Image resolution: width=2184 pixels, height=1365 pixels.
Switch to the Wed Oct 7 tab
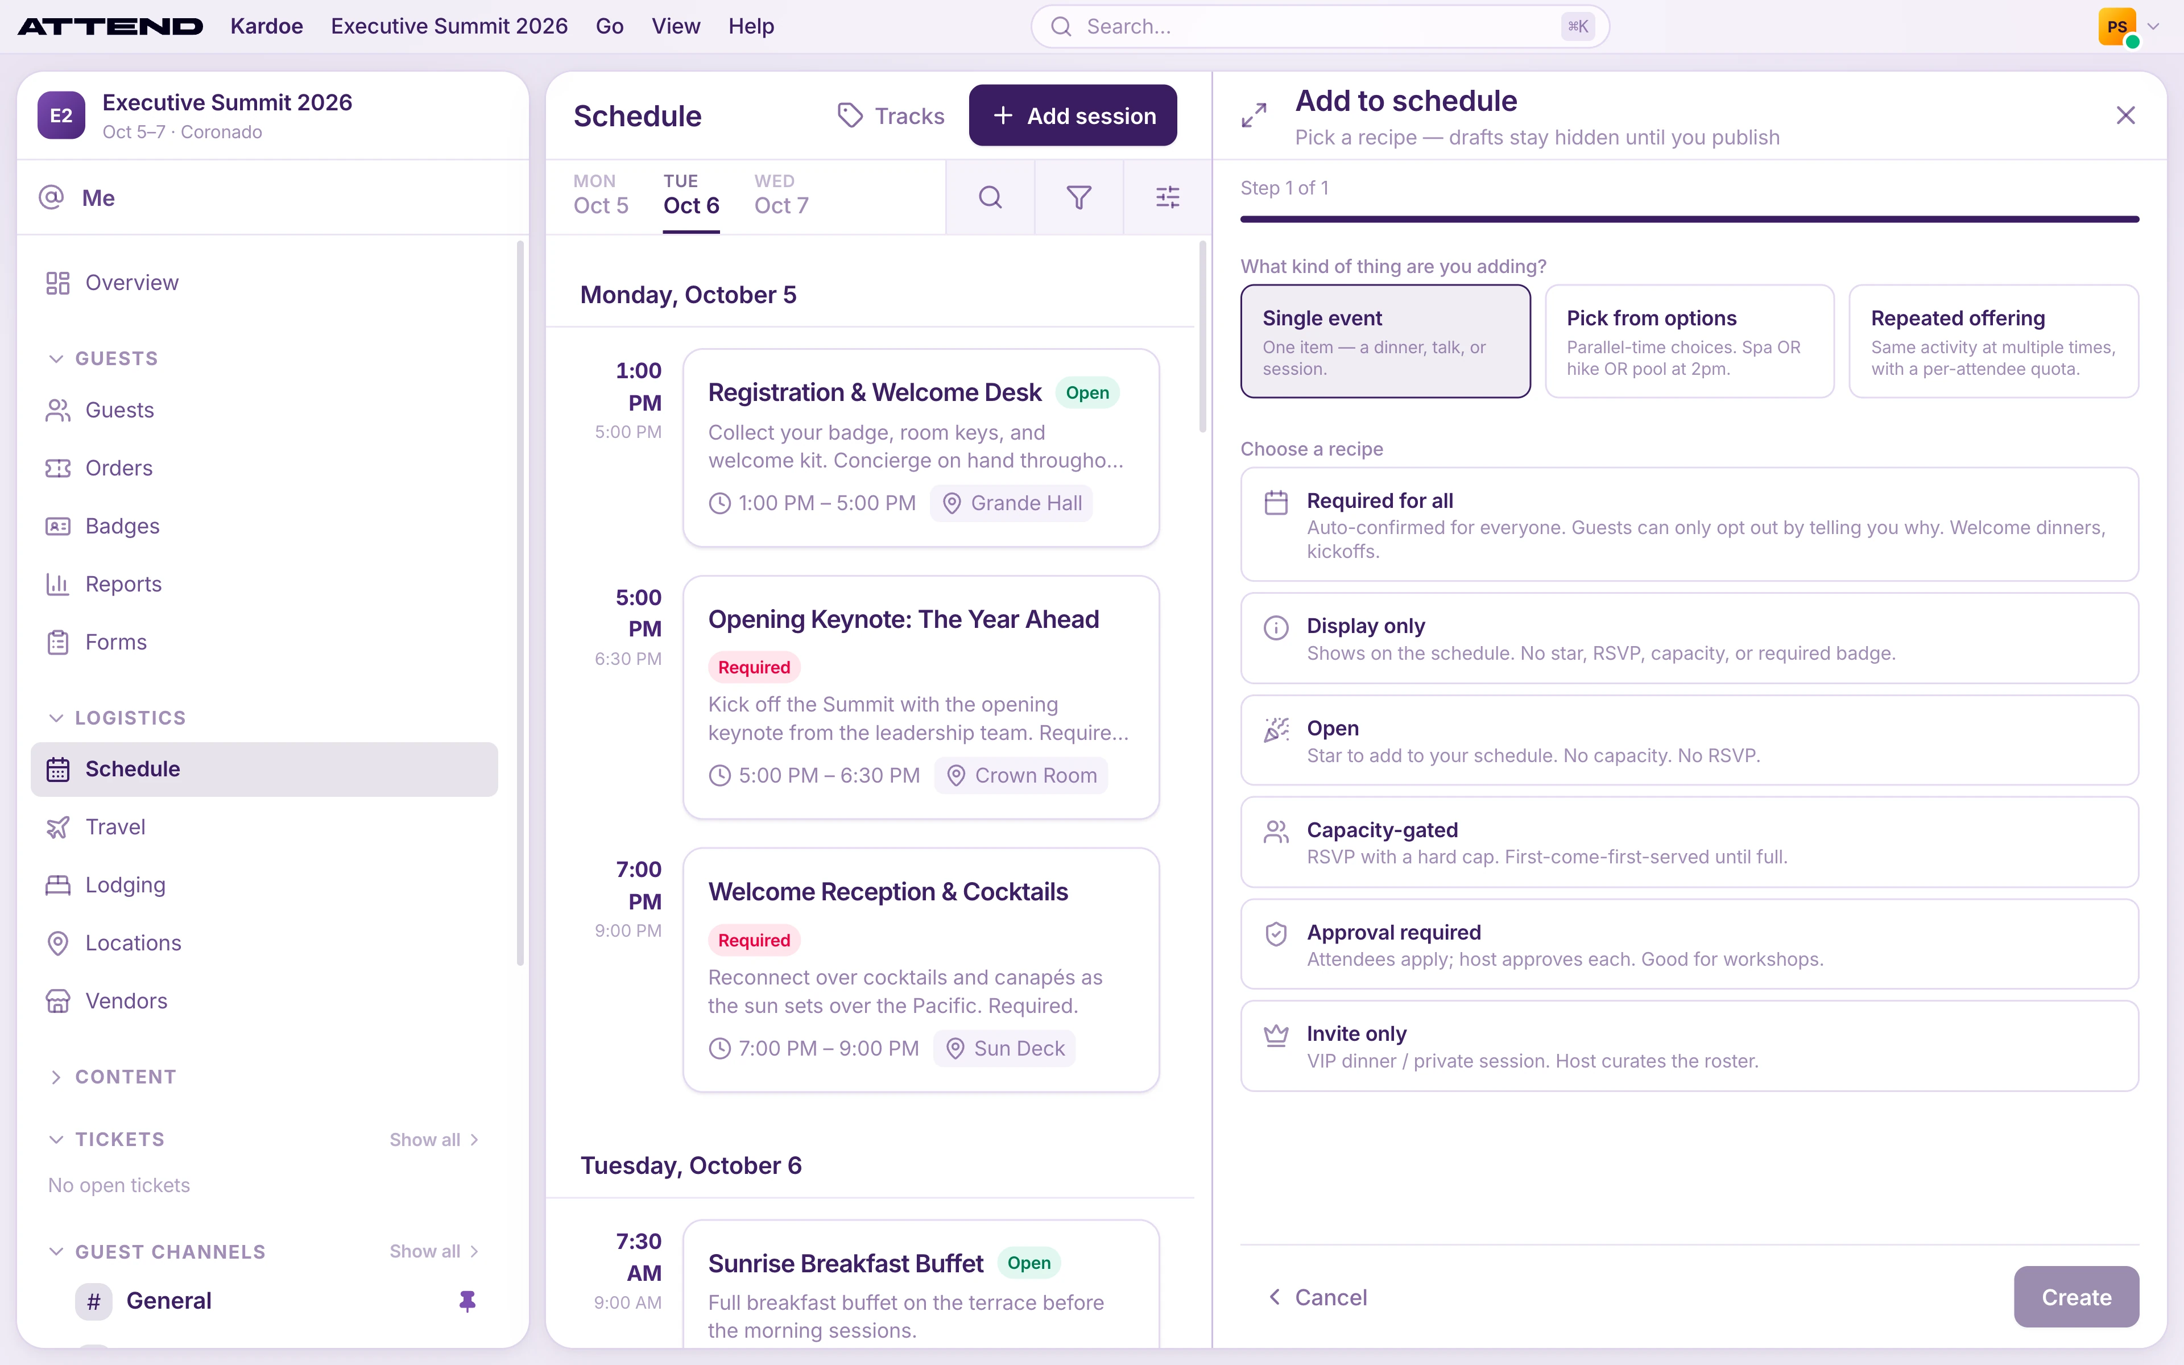pyautogui.click(x=781, y=195)
